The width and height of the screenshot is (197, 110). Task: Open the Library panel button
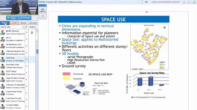[42, 10]
